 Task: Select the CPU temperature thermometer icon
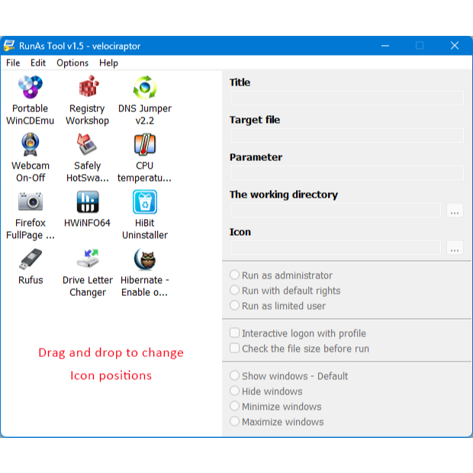point(145,144)
